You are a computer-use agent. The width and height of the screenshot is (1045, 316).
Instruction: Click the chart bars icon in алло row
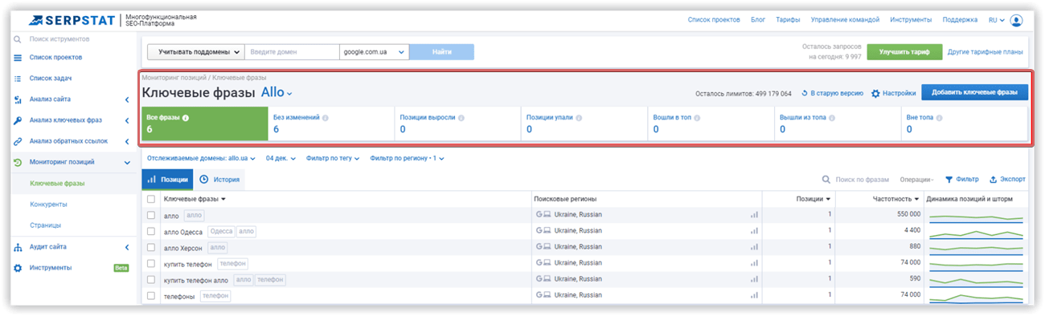(754, 215)
